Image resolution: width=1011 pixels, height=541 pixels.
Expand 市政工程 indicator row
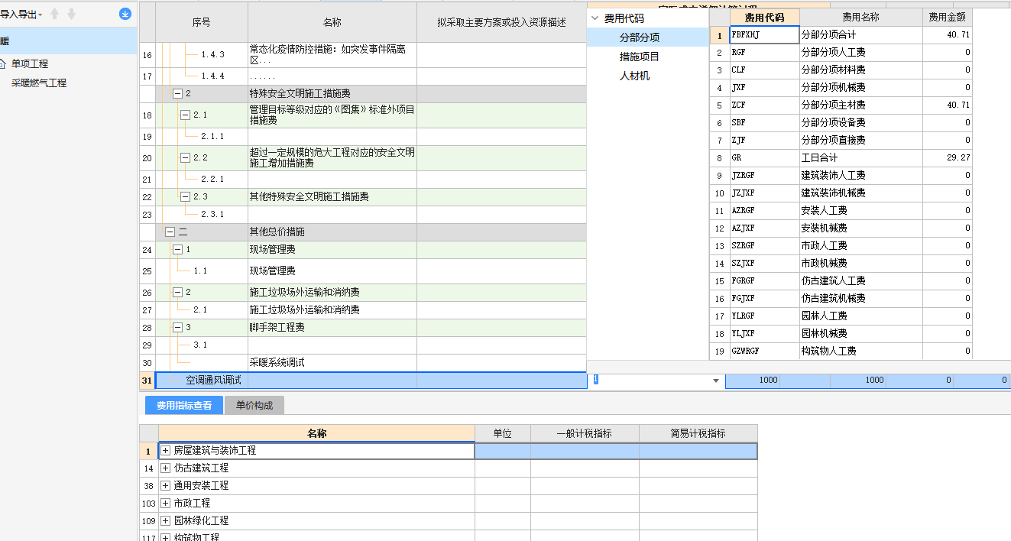click(x=166, y=503)
